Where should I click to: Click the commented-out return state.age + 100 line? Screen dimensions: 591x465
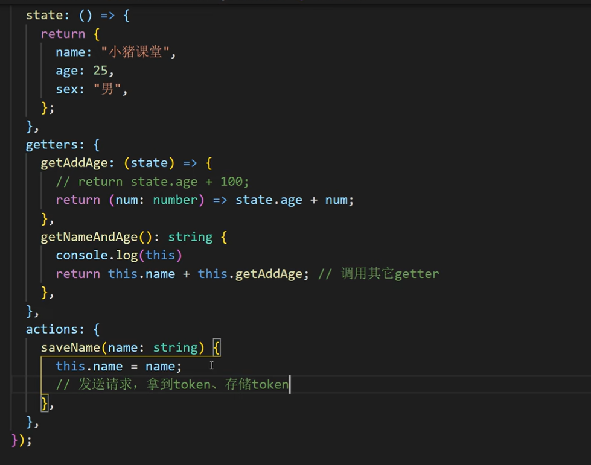(152, 182)
